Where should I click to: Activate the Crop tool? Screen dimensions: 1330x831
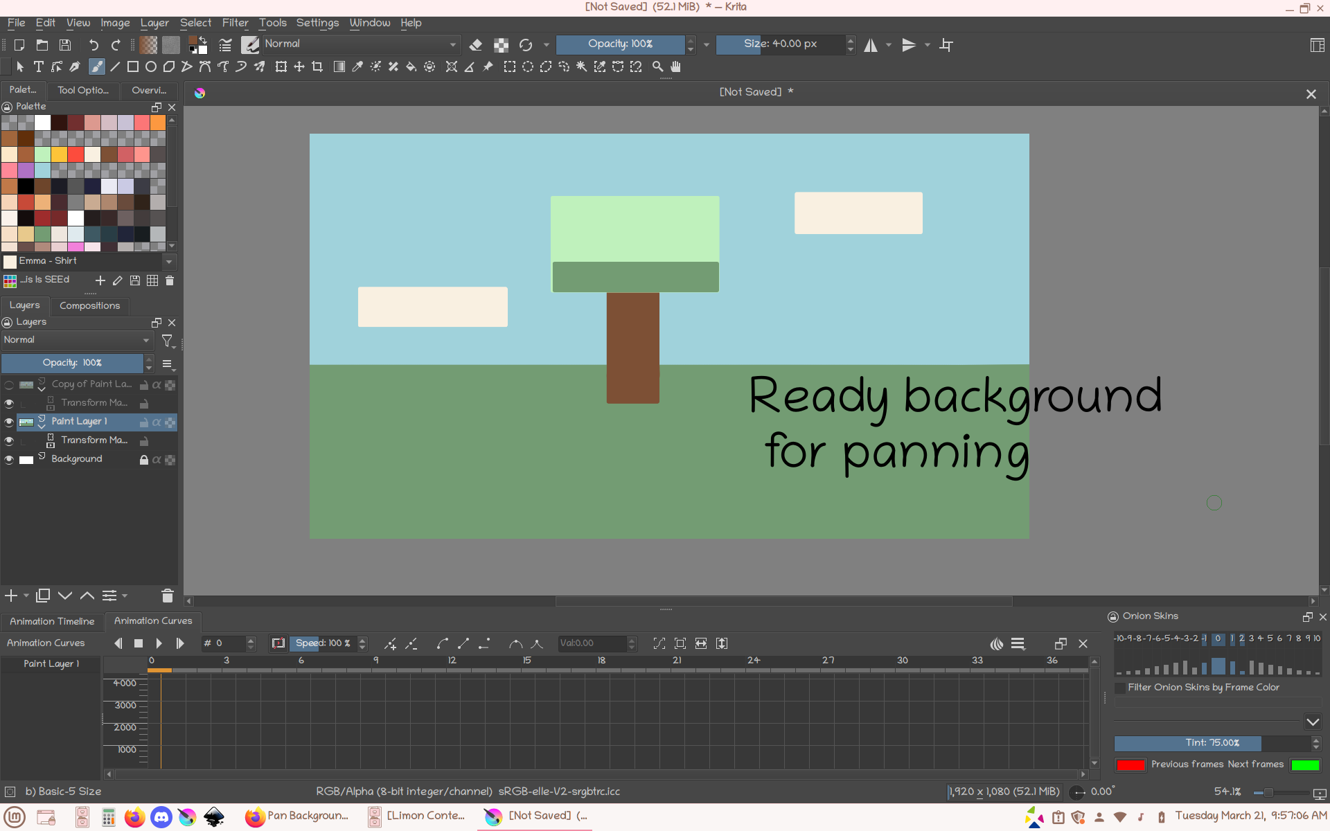[x=317, y=67]
